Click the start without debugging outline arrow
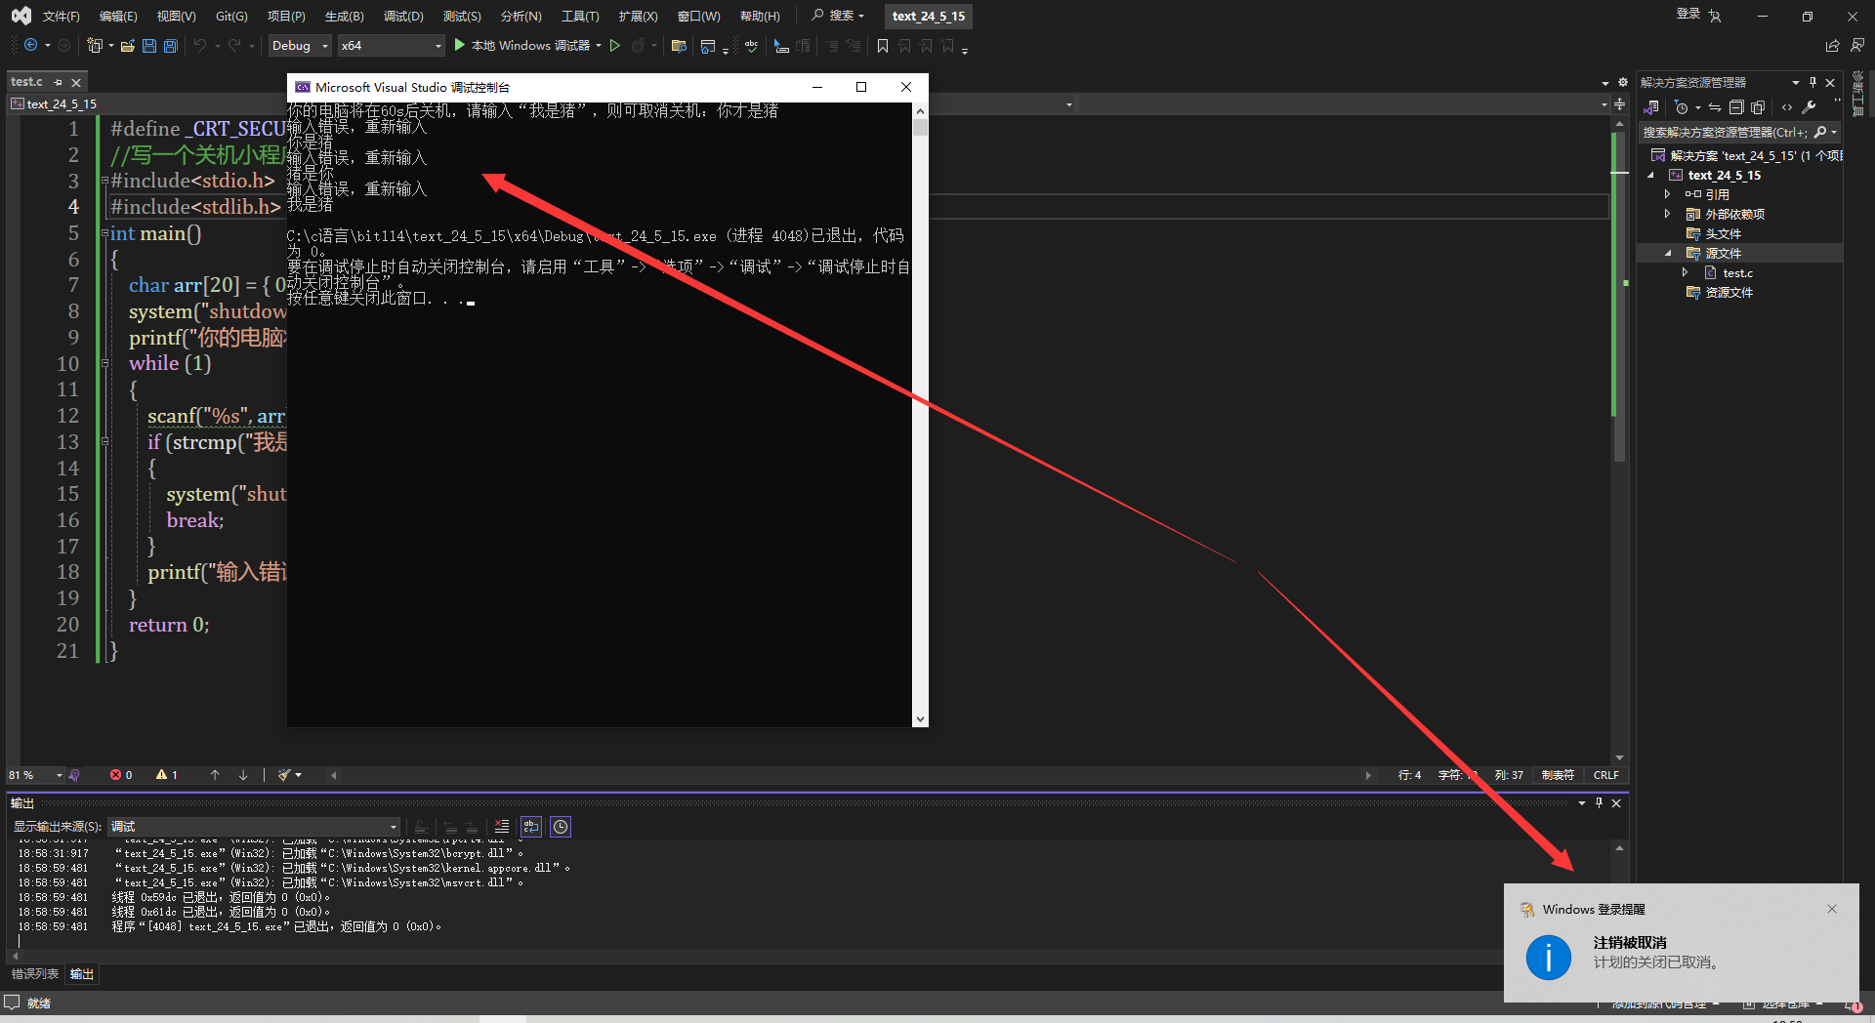1875x1023 pixels. pyautogui.click(x=615, y=45)
